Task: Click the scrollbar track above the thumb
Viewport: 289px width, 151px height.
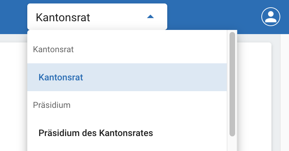Action: [x=232, y=31]
